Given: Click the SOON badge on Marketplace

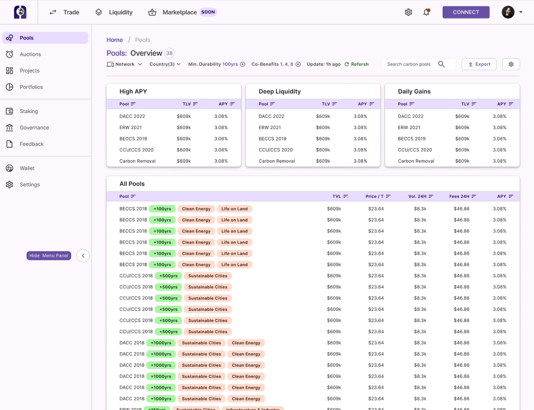Looking at the screenshot, I should 208,12.
